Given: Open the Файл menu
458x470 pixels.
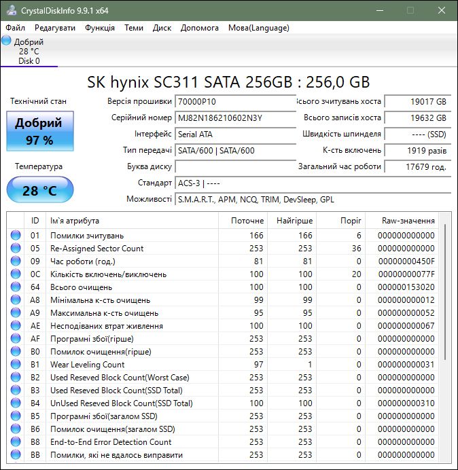Looking at the screenshot, I should 16,28.
